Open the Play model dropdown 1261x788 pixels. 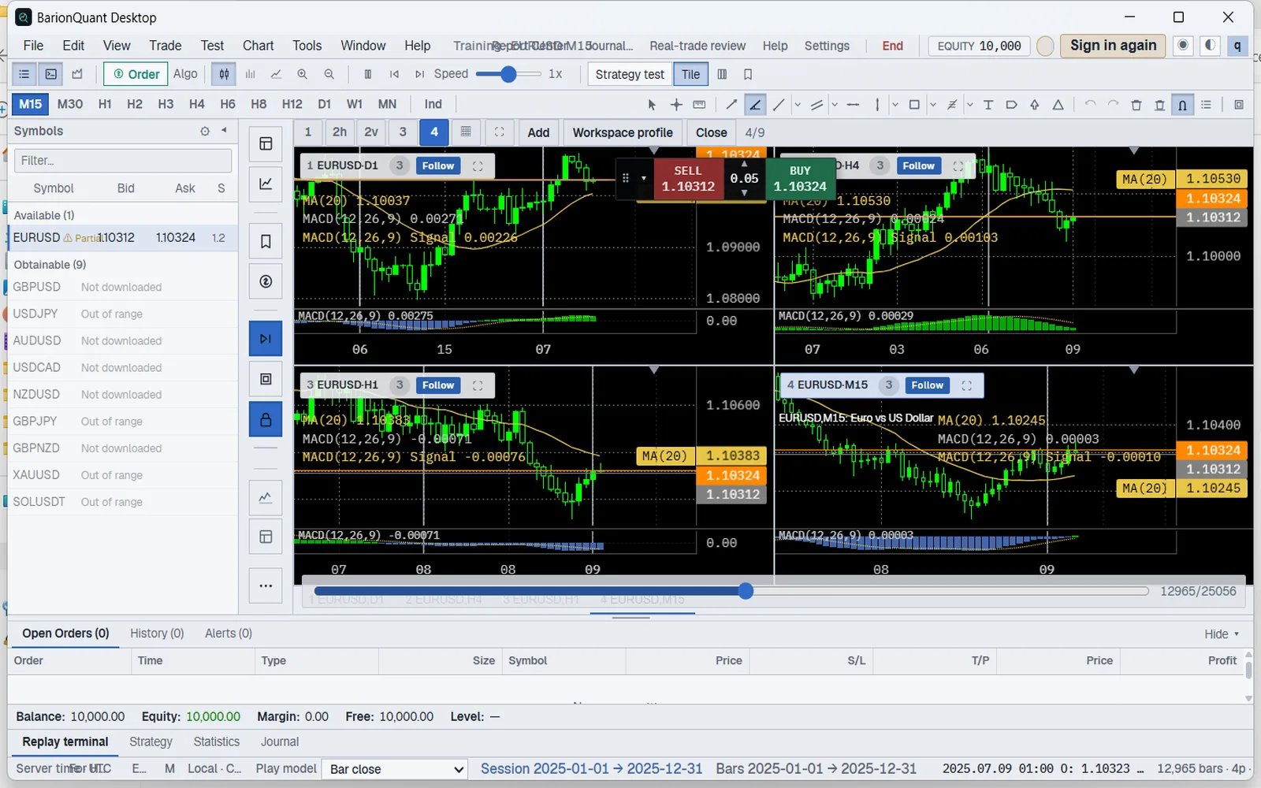pyautogui.click(x=395, y=769)
